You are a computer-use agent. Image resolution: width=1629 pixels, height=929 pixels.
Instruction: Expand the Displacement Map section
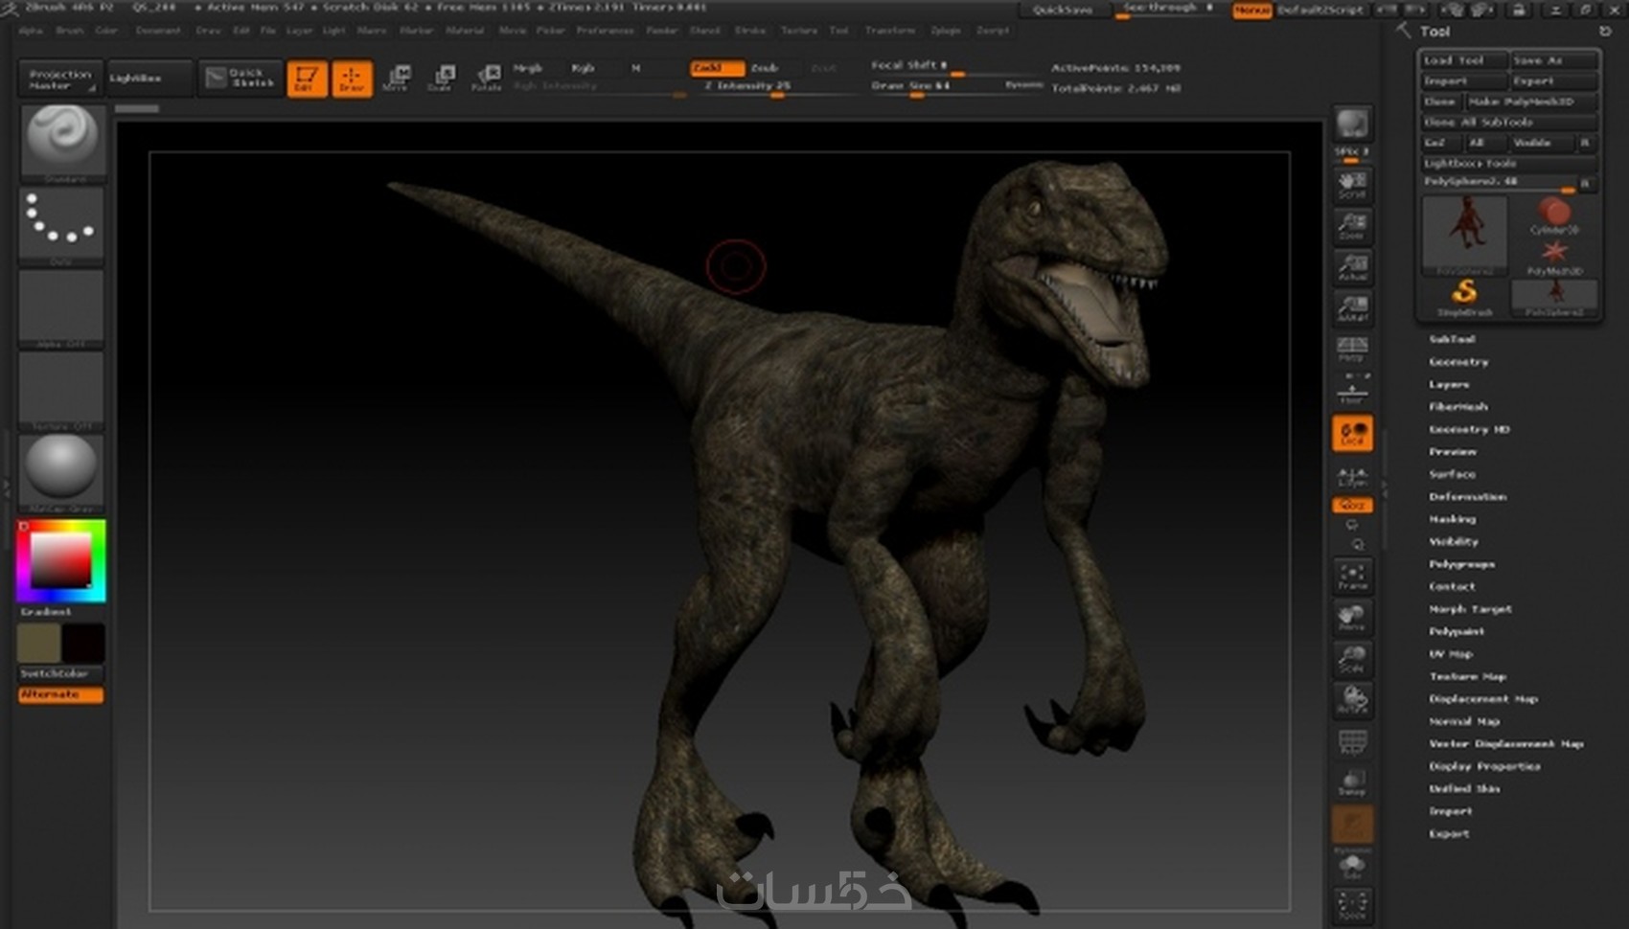click(x=1483, y=699)
